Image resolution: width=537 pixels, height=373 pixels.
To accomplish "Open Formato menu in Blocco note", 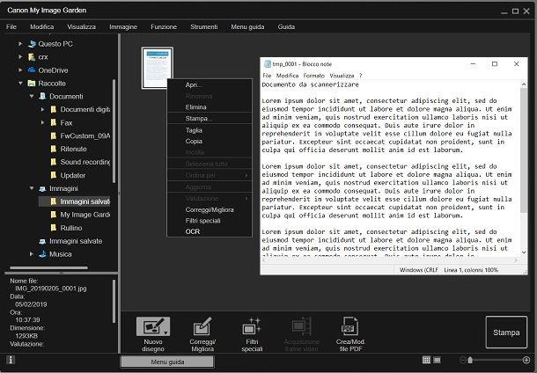I will 313,76.
